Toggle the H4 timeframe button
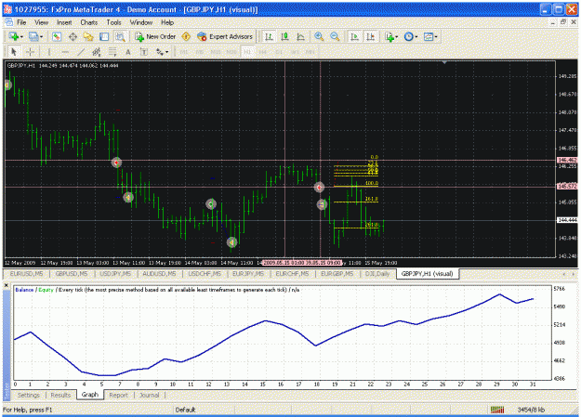Screen dimensions: 581x417 [263, 52]
